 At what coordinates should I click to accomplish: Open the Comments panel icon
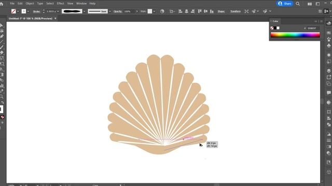328,92
